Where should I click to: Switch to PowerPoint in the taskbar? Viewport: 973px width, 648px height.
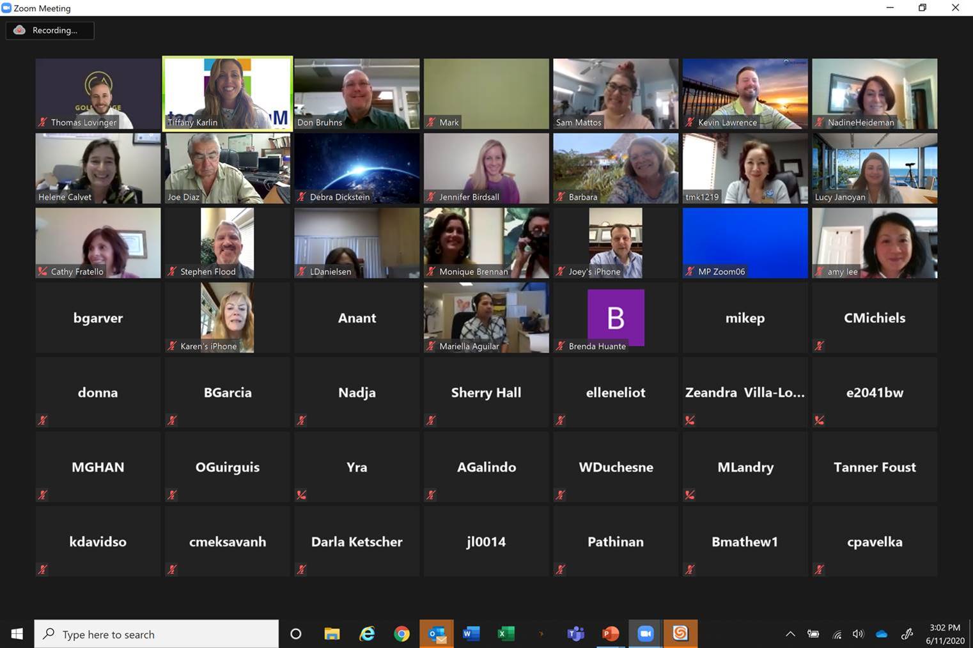point(611,634)
